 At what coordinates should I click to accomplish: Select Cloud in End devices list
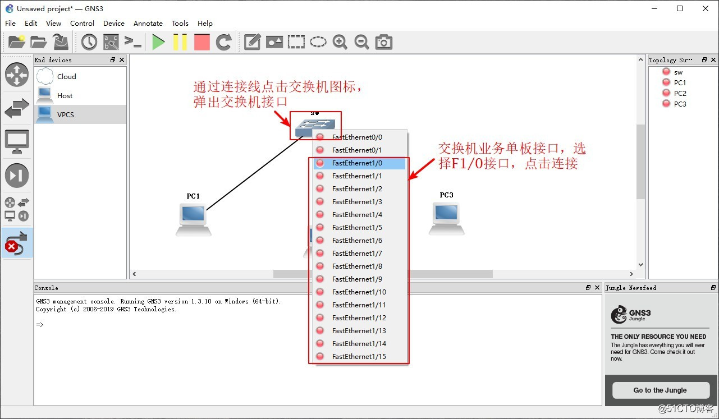(x=80, y=76)
